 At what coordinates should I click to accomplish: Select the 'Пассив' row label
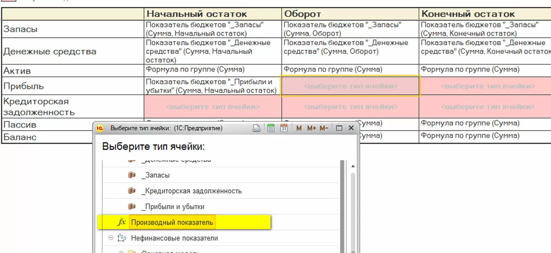[48, 125]
